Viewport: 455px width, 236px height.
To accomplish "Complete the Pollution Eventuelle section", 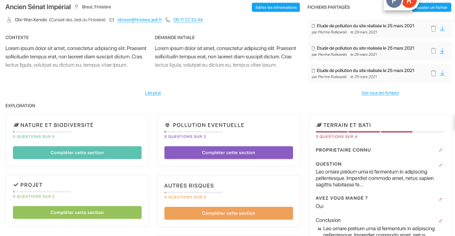I will click(x=229, y=152).
